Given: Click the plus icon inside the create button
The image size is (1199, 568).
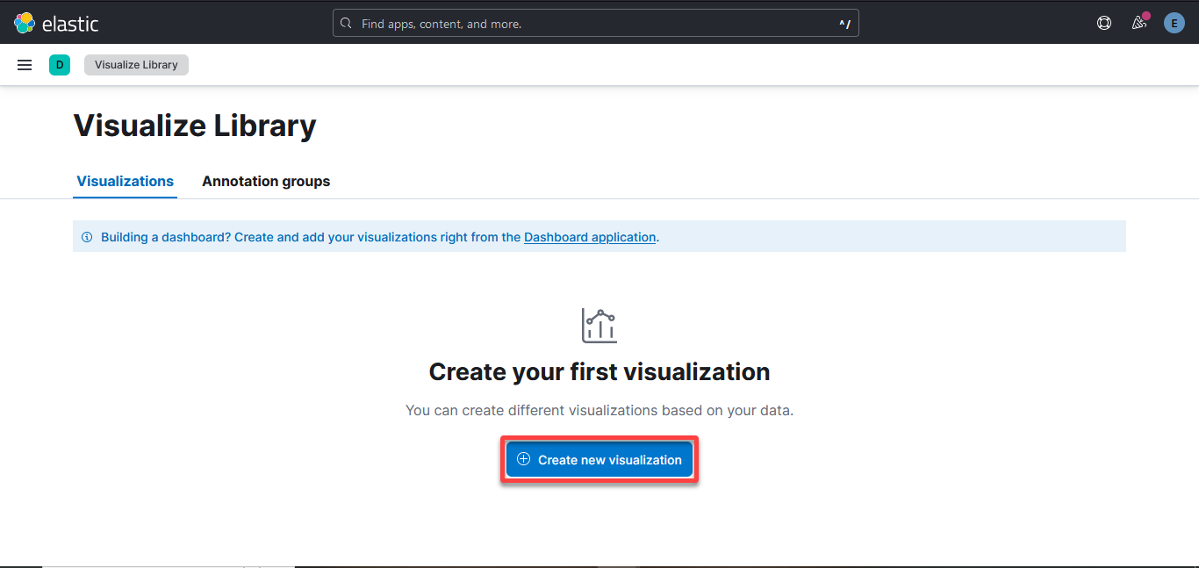Looking at the screenshot, I should 524,459.
